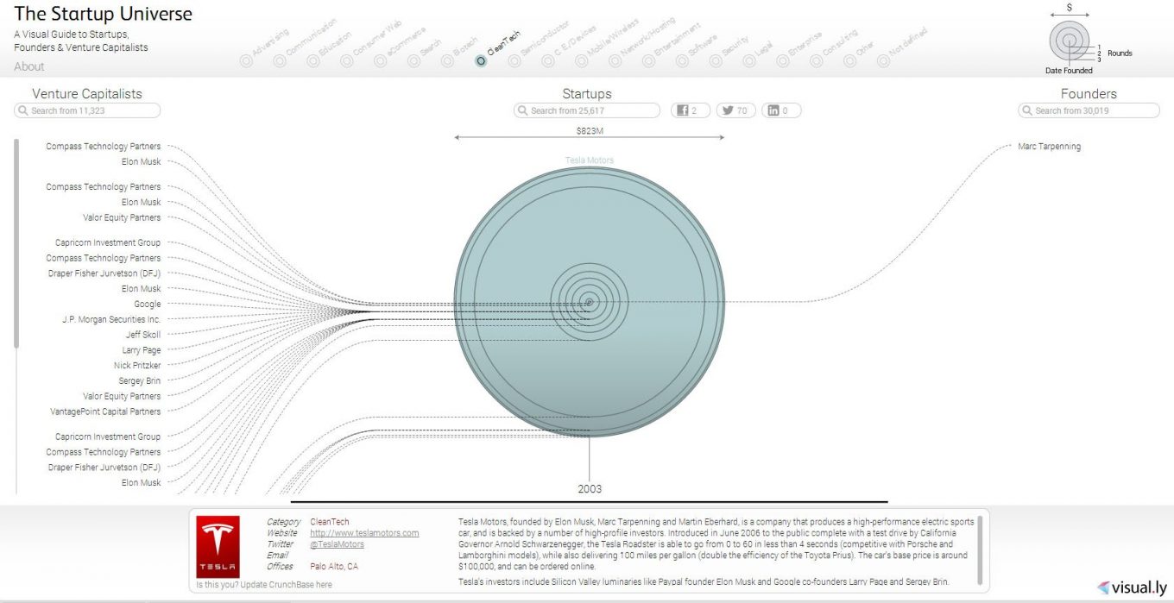Choose the Consulting category filter
Viewport: 1174px width, 603px height.
tap(817, 61)
